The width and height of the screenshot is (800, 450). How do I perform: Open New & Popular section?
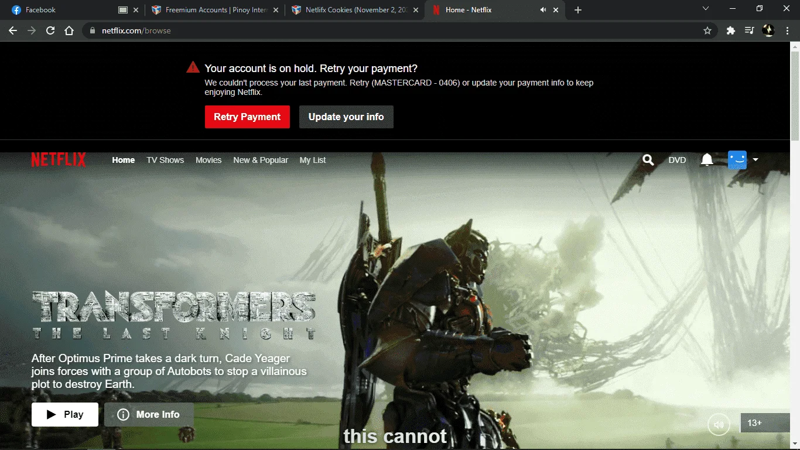[261, 160]
